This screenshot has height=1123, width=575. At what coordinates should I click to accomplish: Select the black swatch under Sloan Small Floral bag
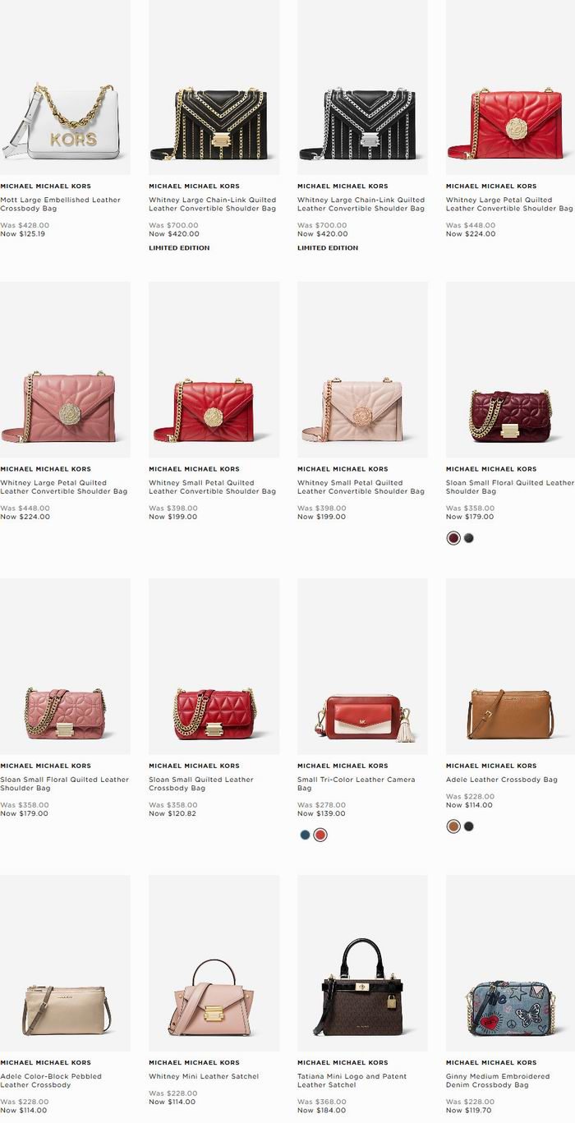[469, 538]
